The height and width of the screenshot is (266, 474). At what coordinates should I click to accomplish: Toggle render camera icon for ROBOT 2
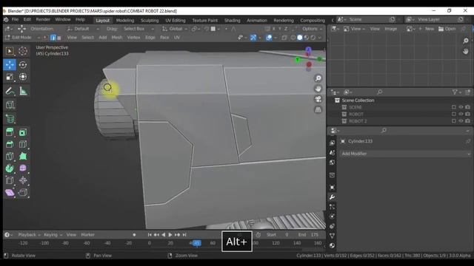click(x=467, y=121)
